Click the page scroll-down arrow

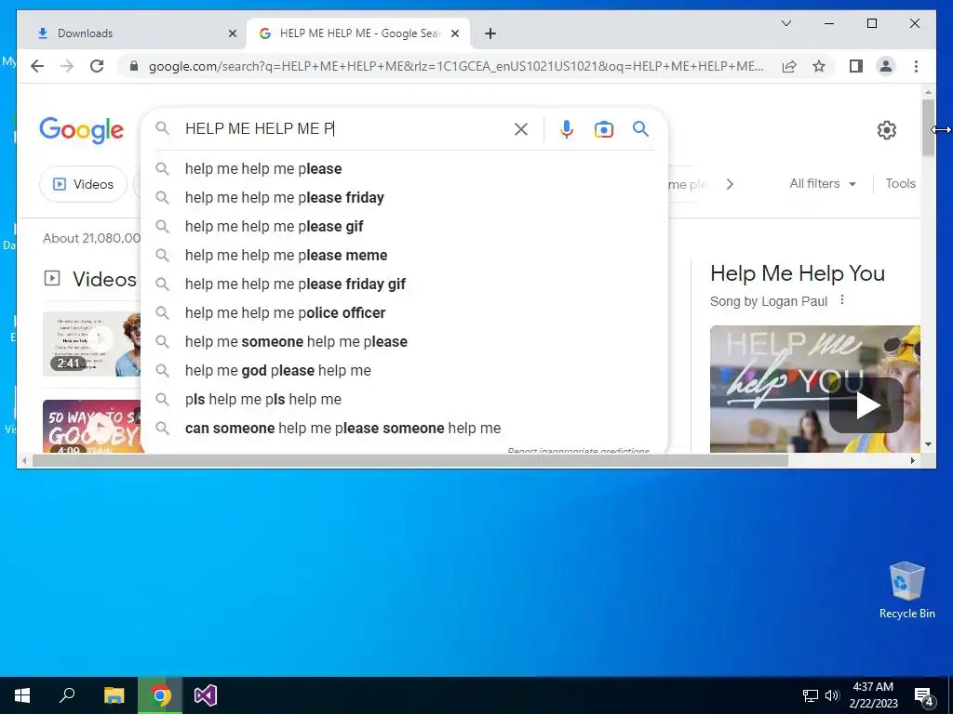click(x=928, y=444)
